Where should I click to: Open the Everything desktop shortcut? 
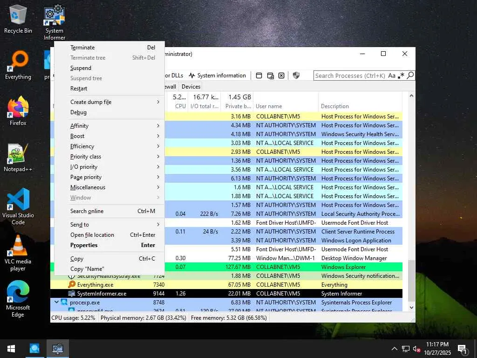click(x=18, y=65)
